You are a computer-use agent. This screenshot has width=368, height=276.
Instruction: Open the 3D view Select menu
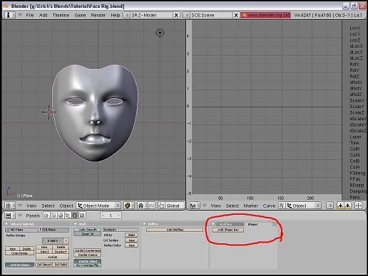48,206
